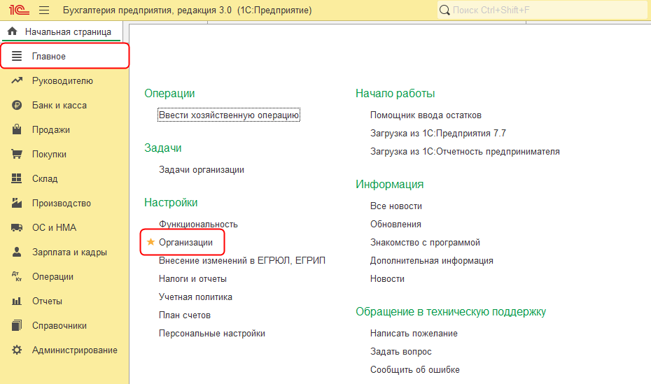
Task: Click the home icon of Начальная страница
Action: 13,31
